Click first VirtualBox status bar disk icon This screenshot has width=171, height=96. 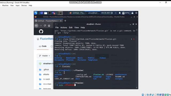click(143, 95)
